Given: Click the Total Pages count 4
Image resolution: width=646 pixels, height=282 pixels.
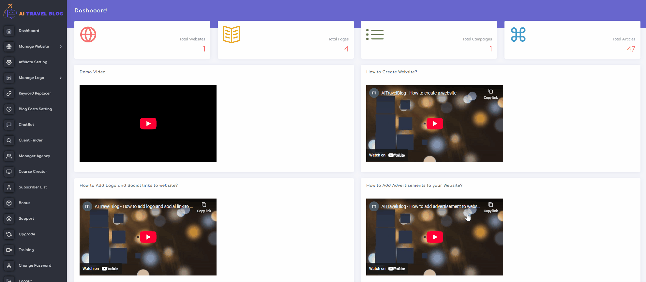Looking at the screenshot, I should coord(346,49).
